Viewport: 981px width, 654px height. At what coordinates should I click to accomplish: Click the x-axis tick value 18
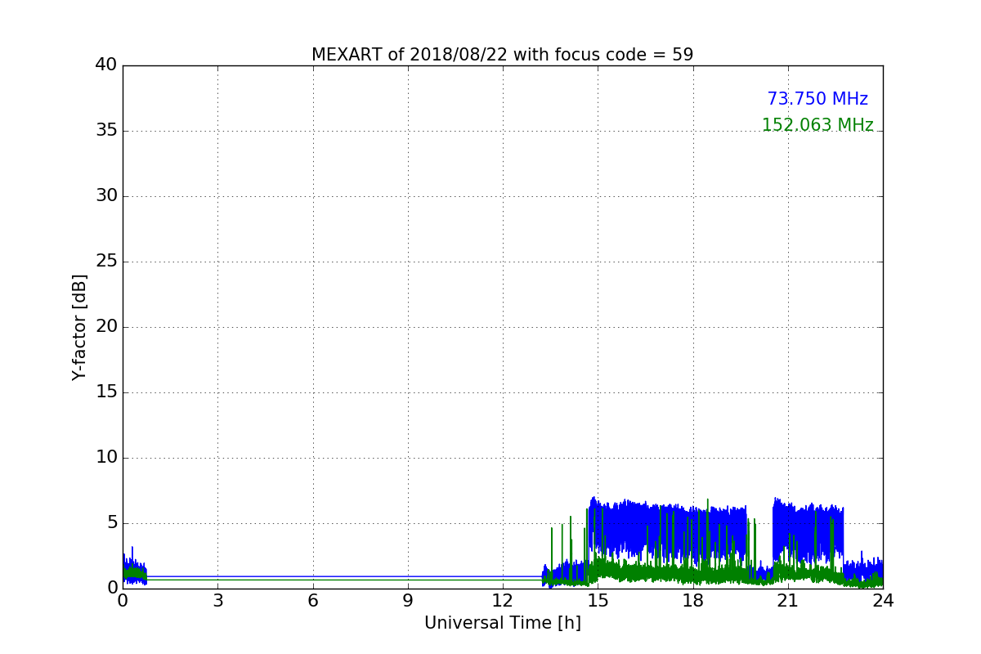(693, 601)
